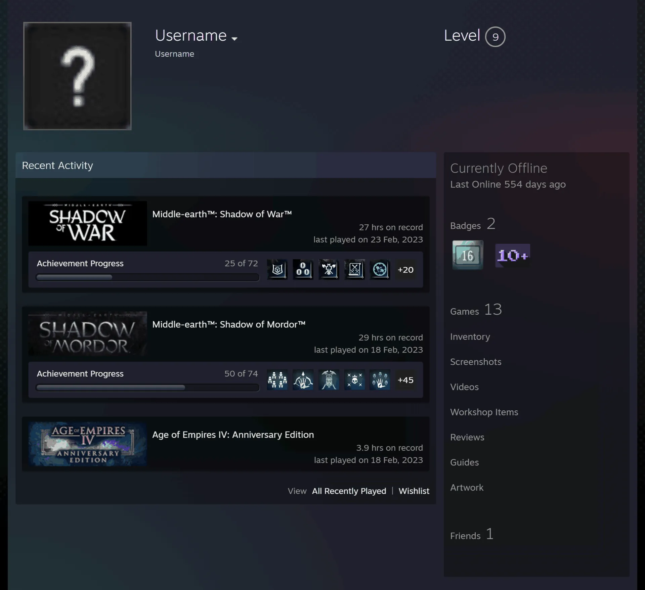Open the Reviews page
This screenshot has height=590, width=645.
pyautogui.click(x=467, y=437)
